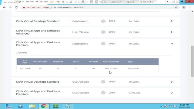The height and width of the screenshot is (109, 194).
Task: Click the Licenses section heading
Action: coord(22,52)
